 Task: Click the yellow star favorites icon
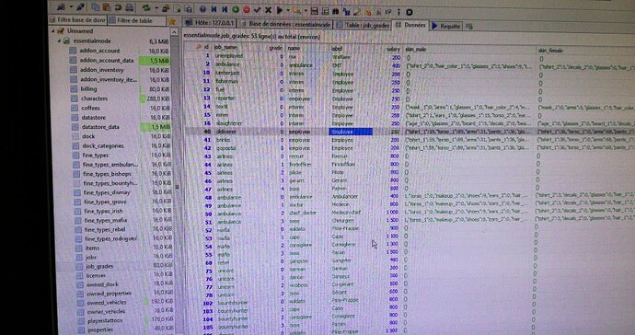172,21
